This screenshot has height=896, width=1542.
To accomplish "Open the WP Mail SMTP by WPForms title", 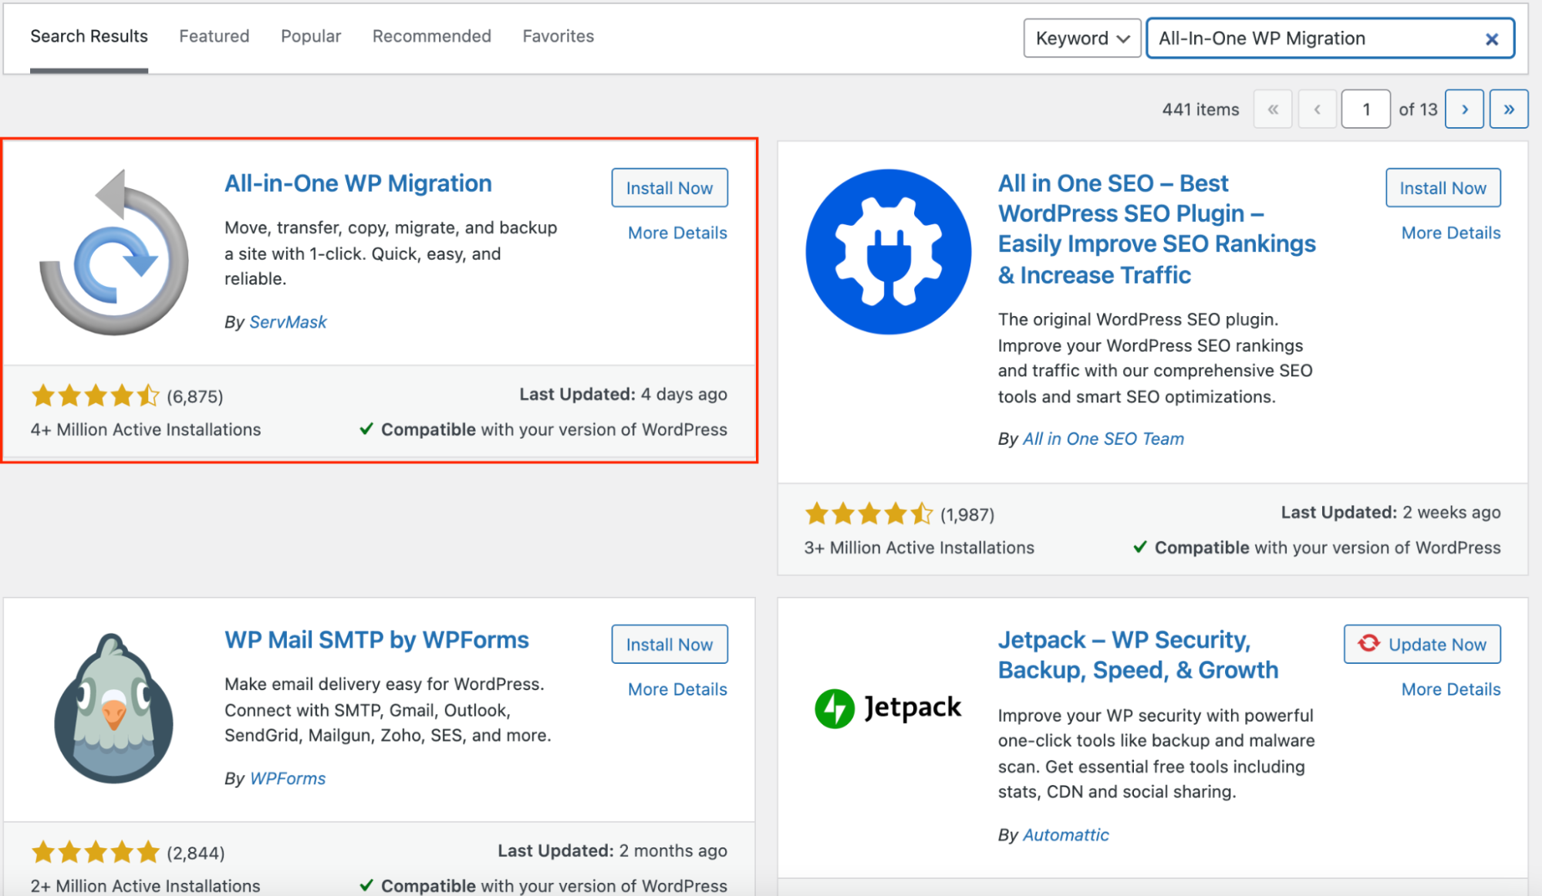I will pyautogui.click(x=376, y=640).
